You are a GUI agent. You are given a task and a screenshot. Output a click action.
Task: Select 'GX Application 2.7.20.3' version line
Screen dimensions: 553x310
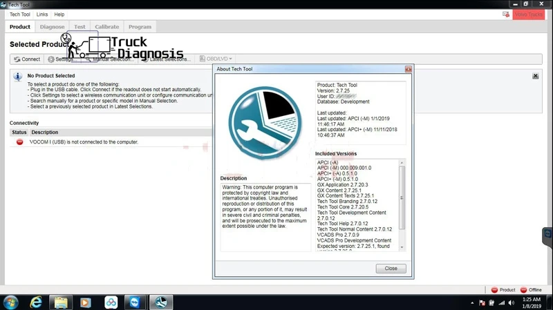[x=342, y=184]
